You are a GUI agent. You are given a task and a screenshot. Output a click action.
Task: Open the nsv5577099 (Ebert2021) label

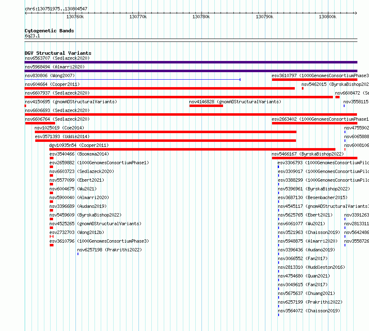[x=77, y=180]
